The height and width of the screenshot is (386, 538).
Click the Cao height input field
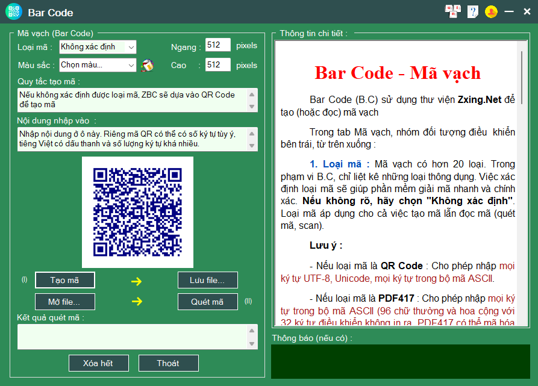click(x=217, y=64)
